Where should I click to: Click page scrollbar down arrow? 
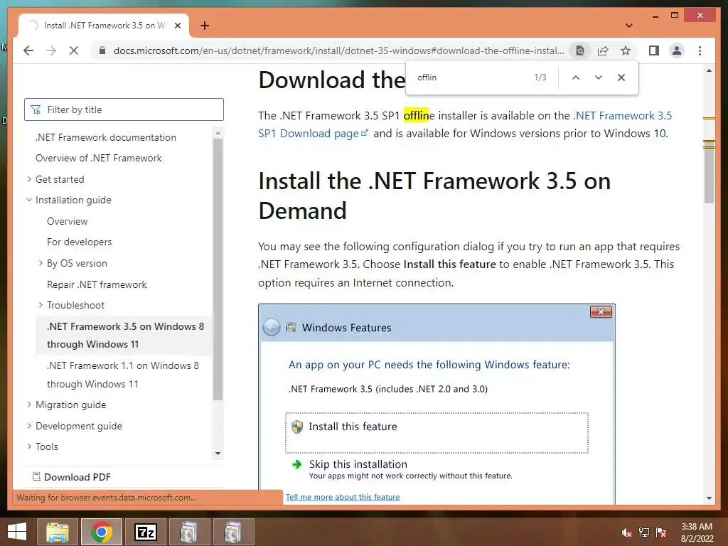click(x=709, y=498)
